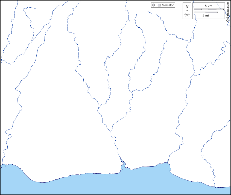The width and height of the screenshot is (231, 195).
Task: Click the '8 km' distance label
Action: coord(208,6)
